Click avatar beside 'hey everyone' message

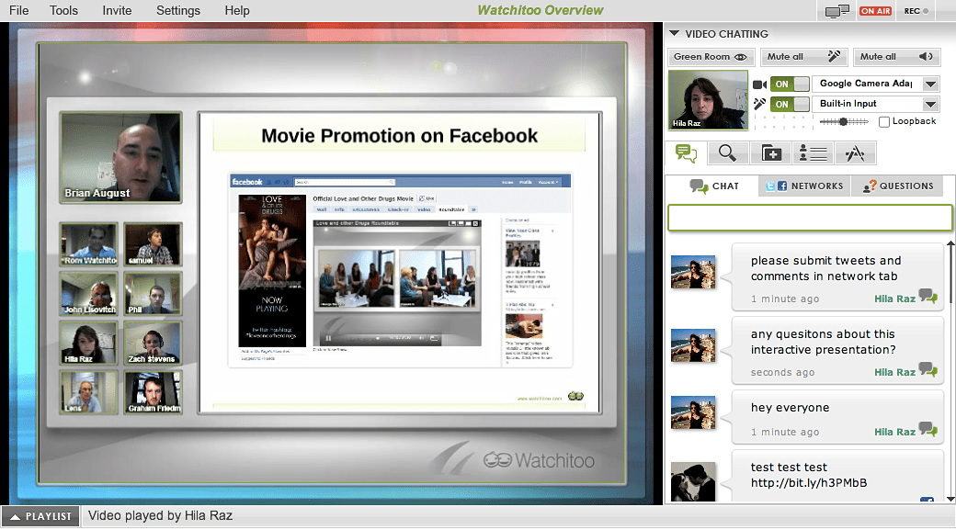(x=693, y=412)
